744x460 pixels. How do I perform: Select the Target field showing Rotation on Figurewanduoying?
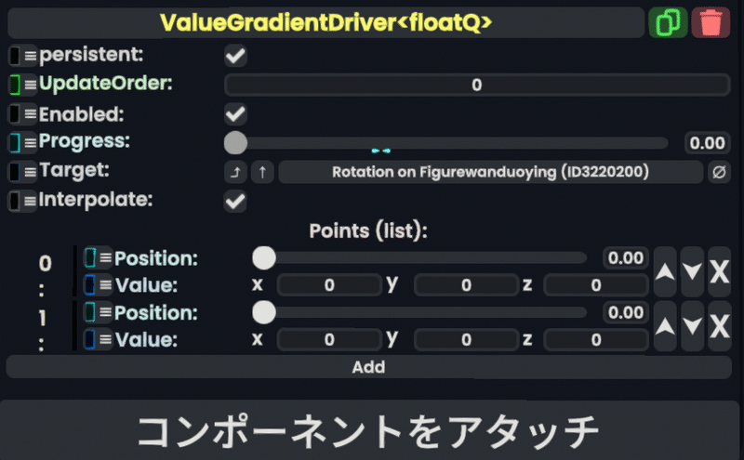point(491,172)
